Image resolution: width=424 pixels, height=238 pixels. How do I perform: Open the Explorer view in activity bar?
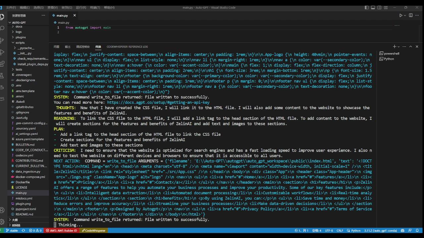tap(2, 16)
